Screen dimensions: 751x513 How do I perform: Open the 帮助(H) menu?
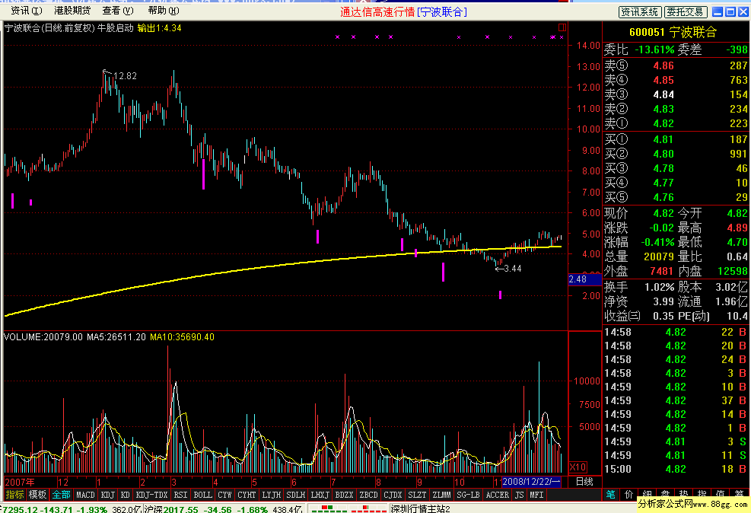(164, 10)
